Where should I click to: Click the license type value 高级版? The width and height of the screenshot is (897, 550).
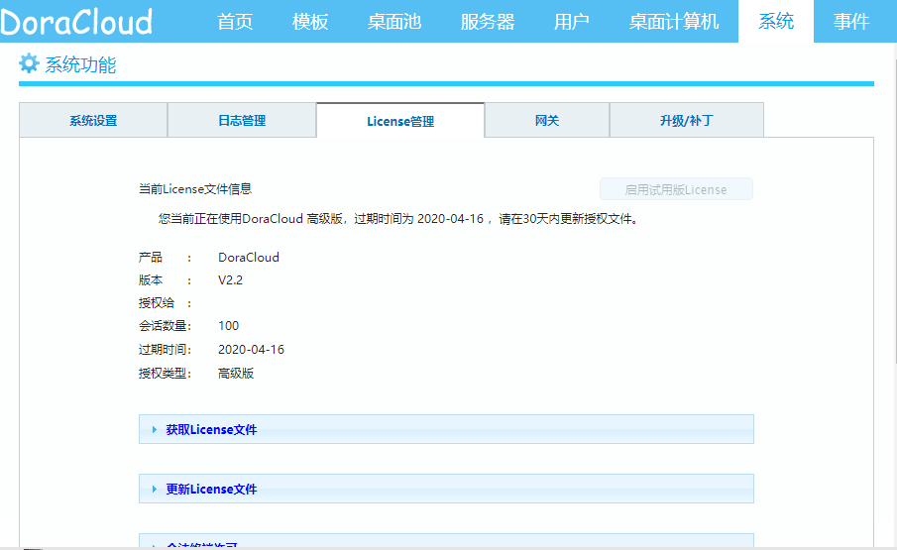tap(236, 374)
